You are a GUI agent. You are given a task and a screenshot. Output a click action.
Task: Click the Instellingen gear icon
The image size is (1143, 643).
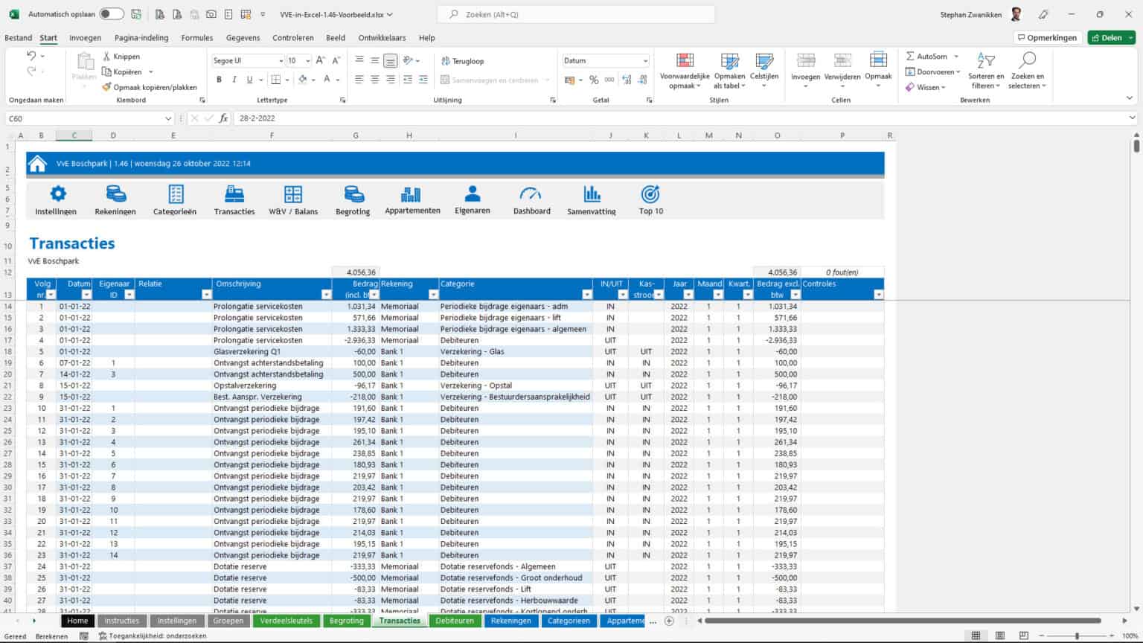pos(56,195)
